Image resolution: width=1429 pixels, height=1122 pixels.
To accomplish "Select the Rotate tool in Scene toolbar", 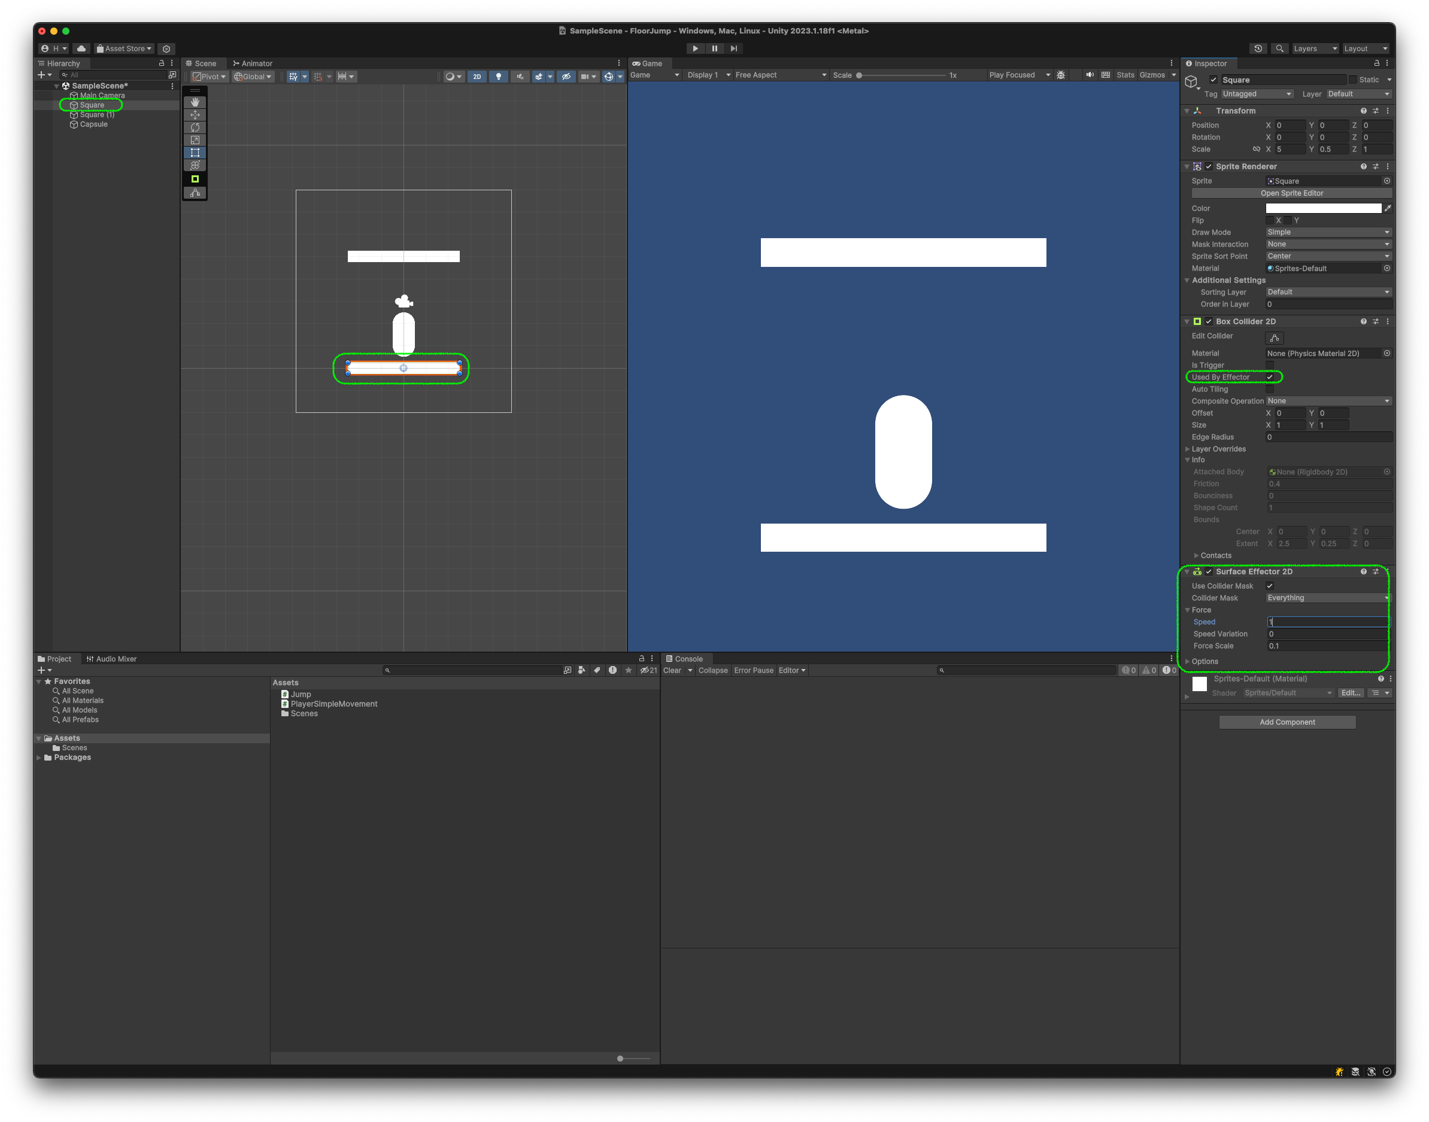I will (195, 127).
